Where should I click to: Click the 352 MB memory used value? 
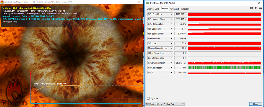pos(181,39)
